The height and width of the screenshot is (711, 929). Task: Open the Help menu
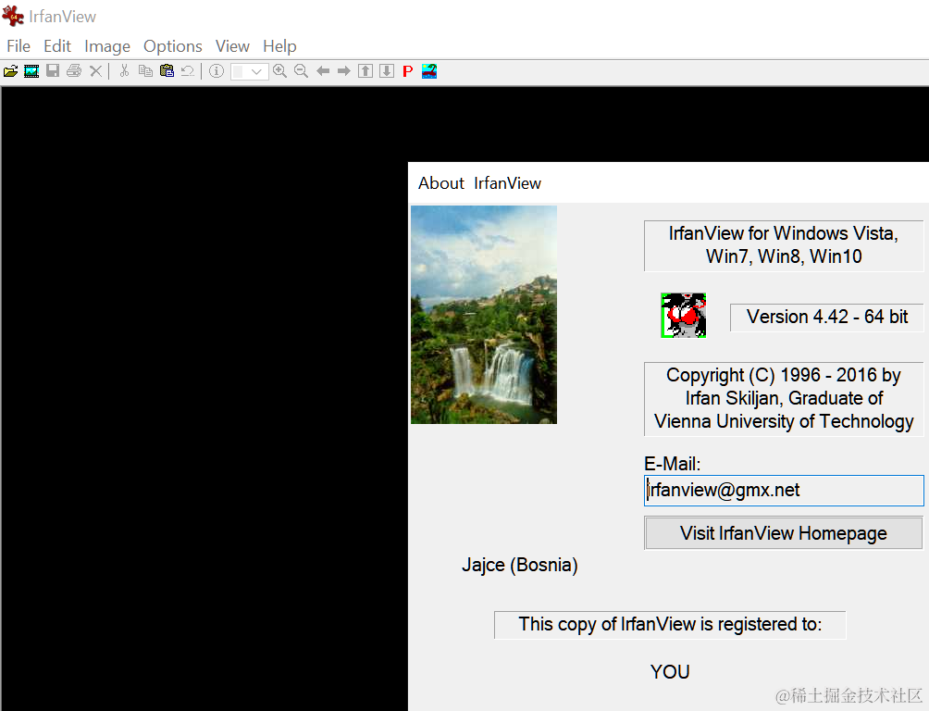(x=279, y=46)
